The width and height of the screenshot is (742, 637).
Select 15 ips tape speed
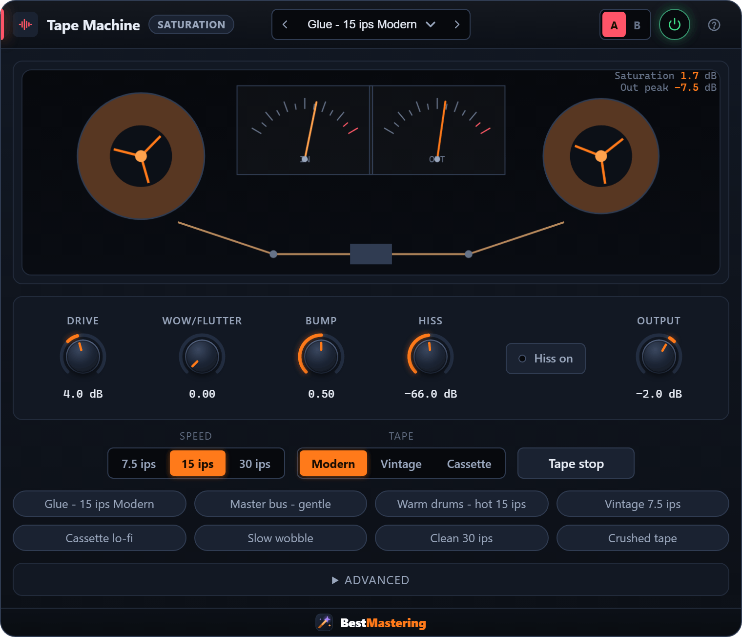point(198,464)
